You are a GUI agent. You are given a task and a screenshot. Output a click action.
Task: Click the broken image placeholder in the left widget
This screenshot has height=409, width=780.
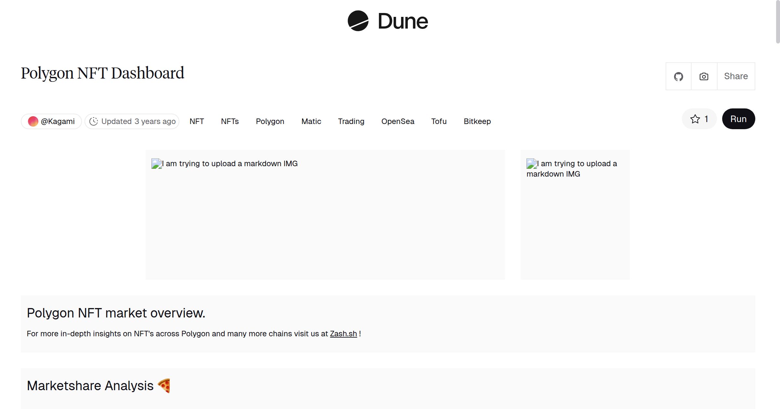pos(156,163)
